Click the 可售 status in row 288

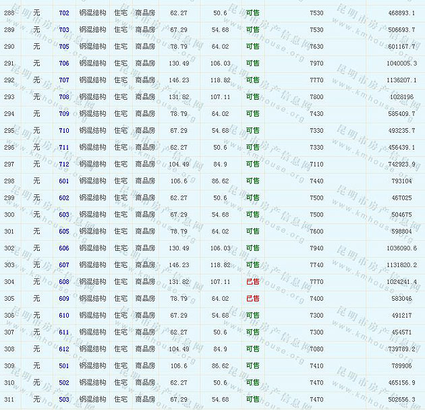pyautogui.click(x=252, y=13)
